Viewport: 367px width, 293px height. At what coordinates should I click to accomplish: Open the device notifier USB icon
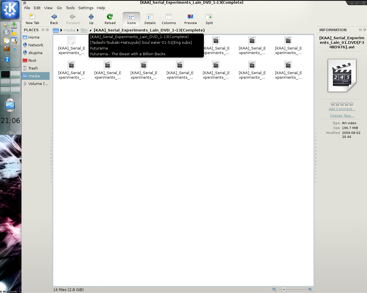10,105
